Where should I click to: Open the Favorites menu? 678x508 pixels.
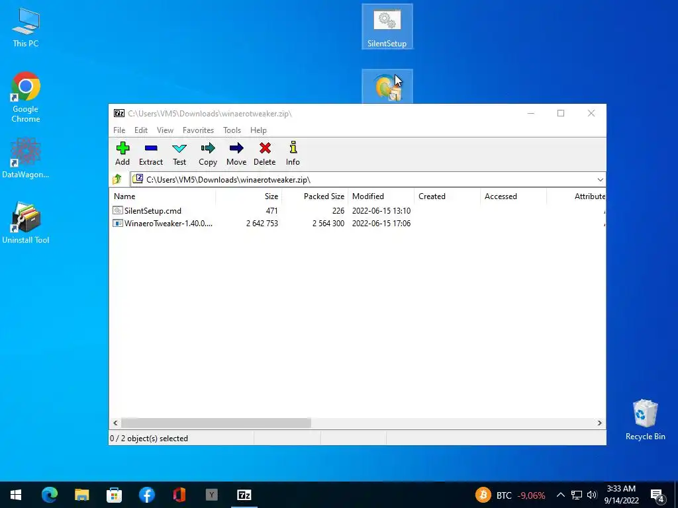(198, 130)
